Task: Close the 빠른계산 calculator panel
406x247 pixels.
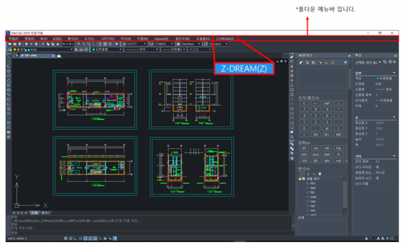Action: tap(349, 56)
